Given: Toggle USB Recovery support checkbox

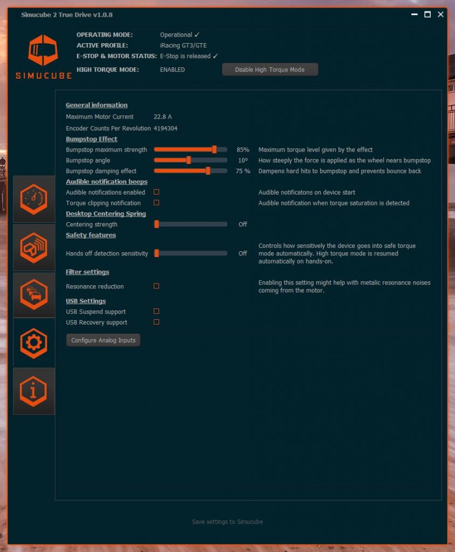Looking at the screenshot, I should tap(156, 322).
